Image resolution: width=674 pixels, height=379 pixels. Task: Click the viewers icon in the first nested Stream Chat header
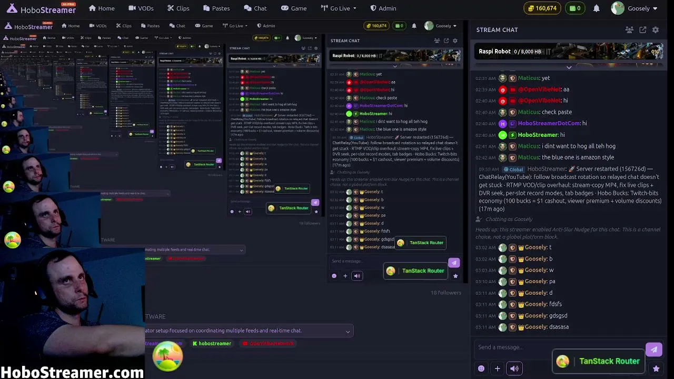[x=437, y=41]
